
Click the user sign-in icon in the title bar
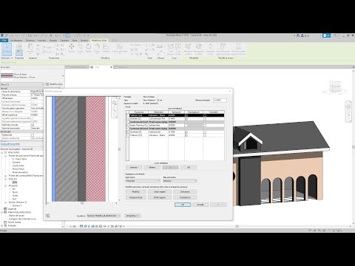tap(302, 35)
